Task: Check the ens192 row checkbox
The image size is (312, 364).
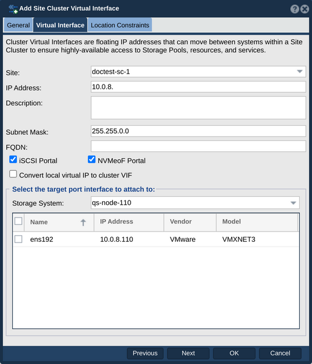Action: pos(18,239)
